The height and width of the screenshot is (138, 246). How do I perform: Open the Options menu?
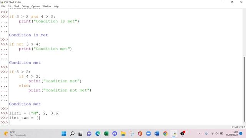point(35,7)
